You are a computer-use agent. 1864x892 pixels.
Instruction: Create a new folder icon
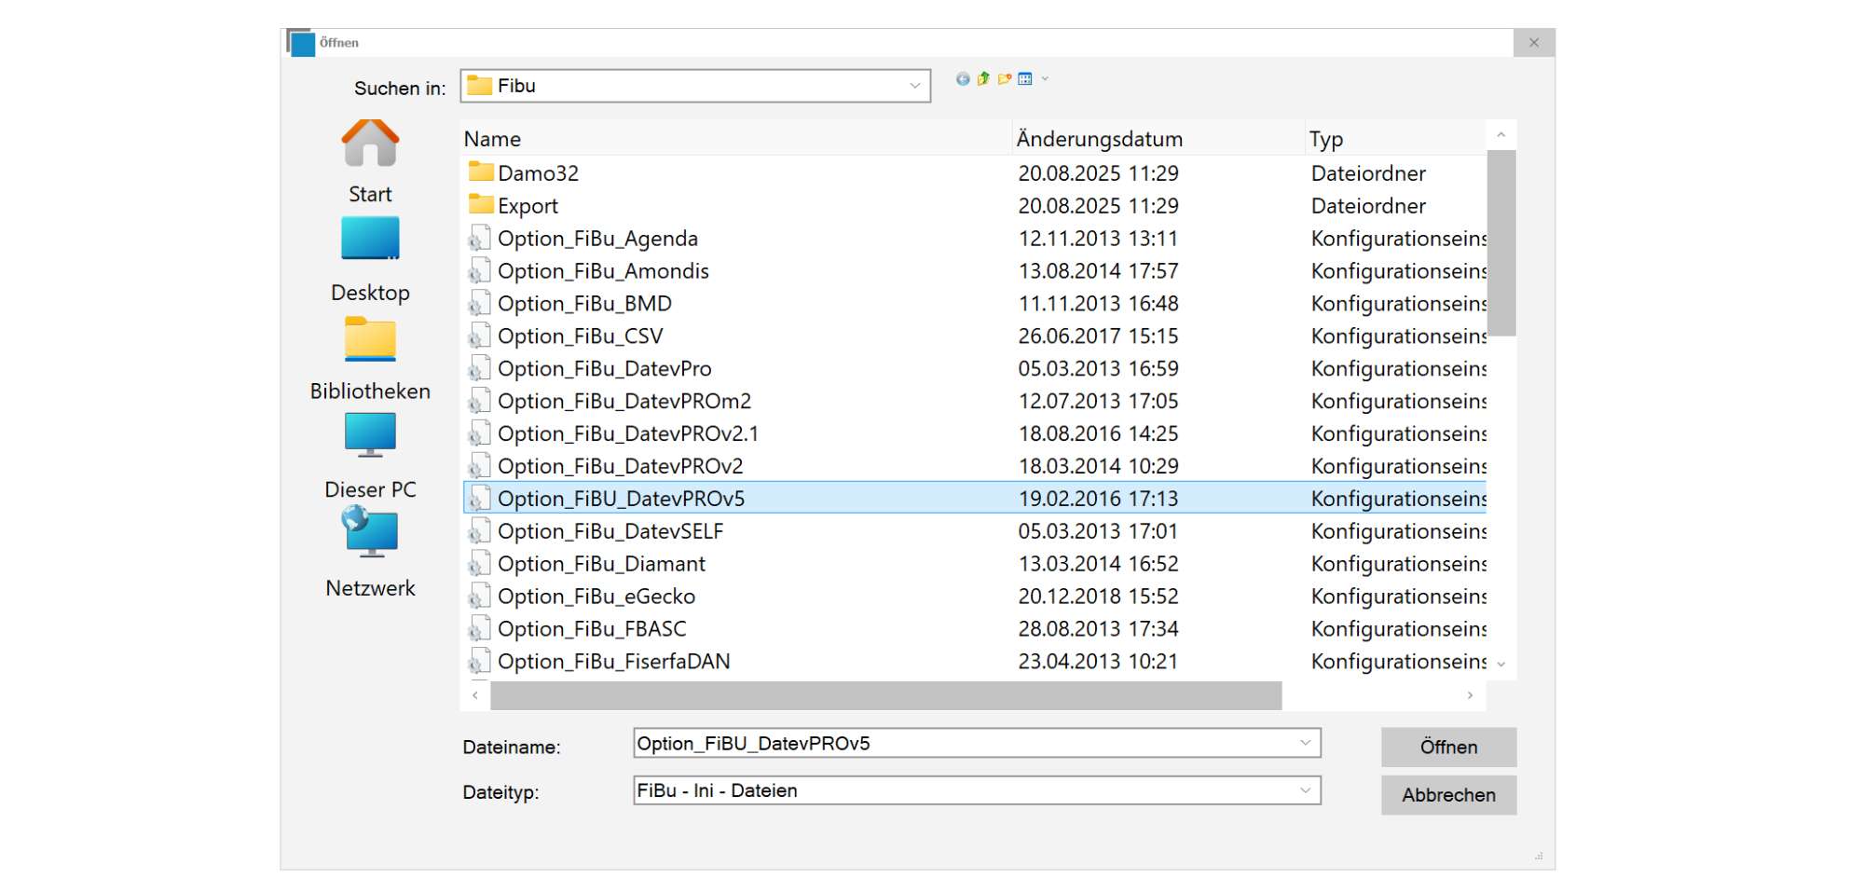click(x=1005, y=79)
